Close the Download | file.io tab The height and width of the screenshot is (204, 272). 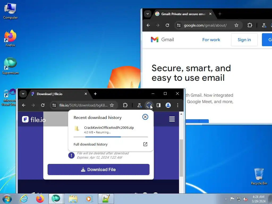(86, 94)
